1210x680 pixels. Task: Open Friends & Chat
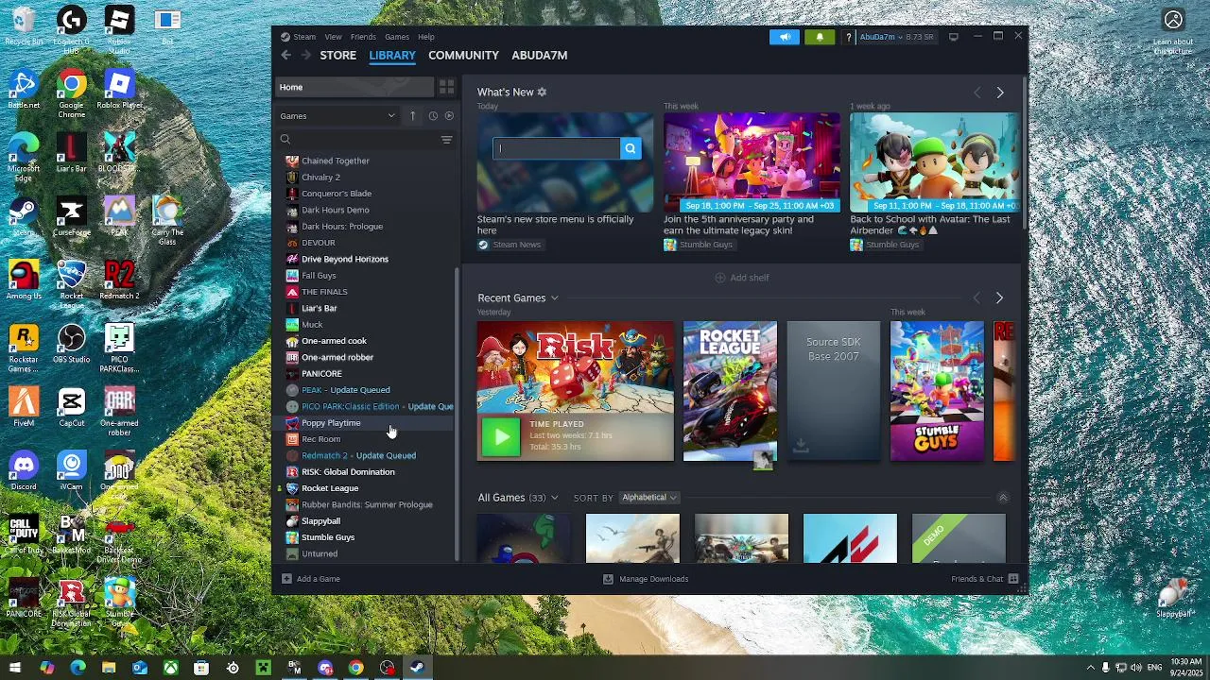[984, 579]
